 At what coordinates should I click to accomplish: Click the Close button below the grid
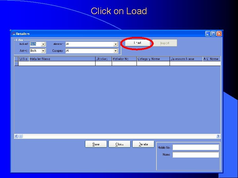pos(119,144)
